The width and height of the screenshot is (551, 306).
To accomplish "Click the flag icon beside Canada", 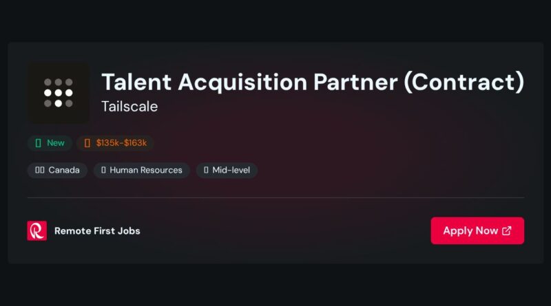I will pos(40,171).
